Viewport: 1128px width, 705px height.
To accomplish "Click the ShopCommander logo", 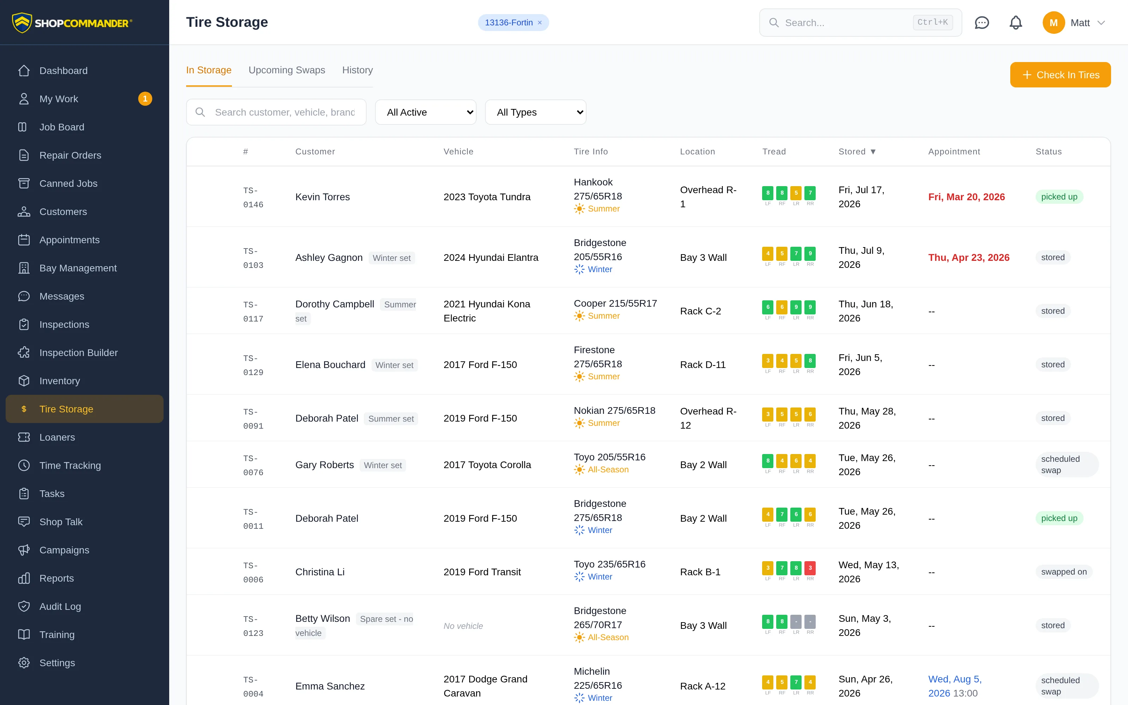I will pyautogui.click(x=72, y=22).
